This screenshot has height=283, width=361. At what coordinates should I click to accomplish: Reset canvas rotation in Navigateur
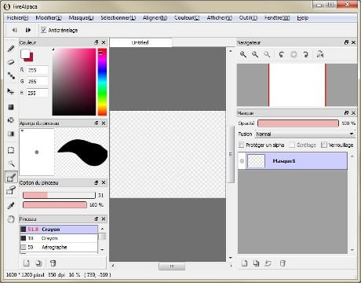[x=294, y=54]
